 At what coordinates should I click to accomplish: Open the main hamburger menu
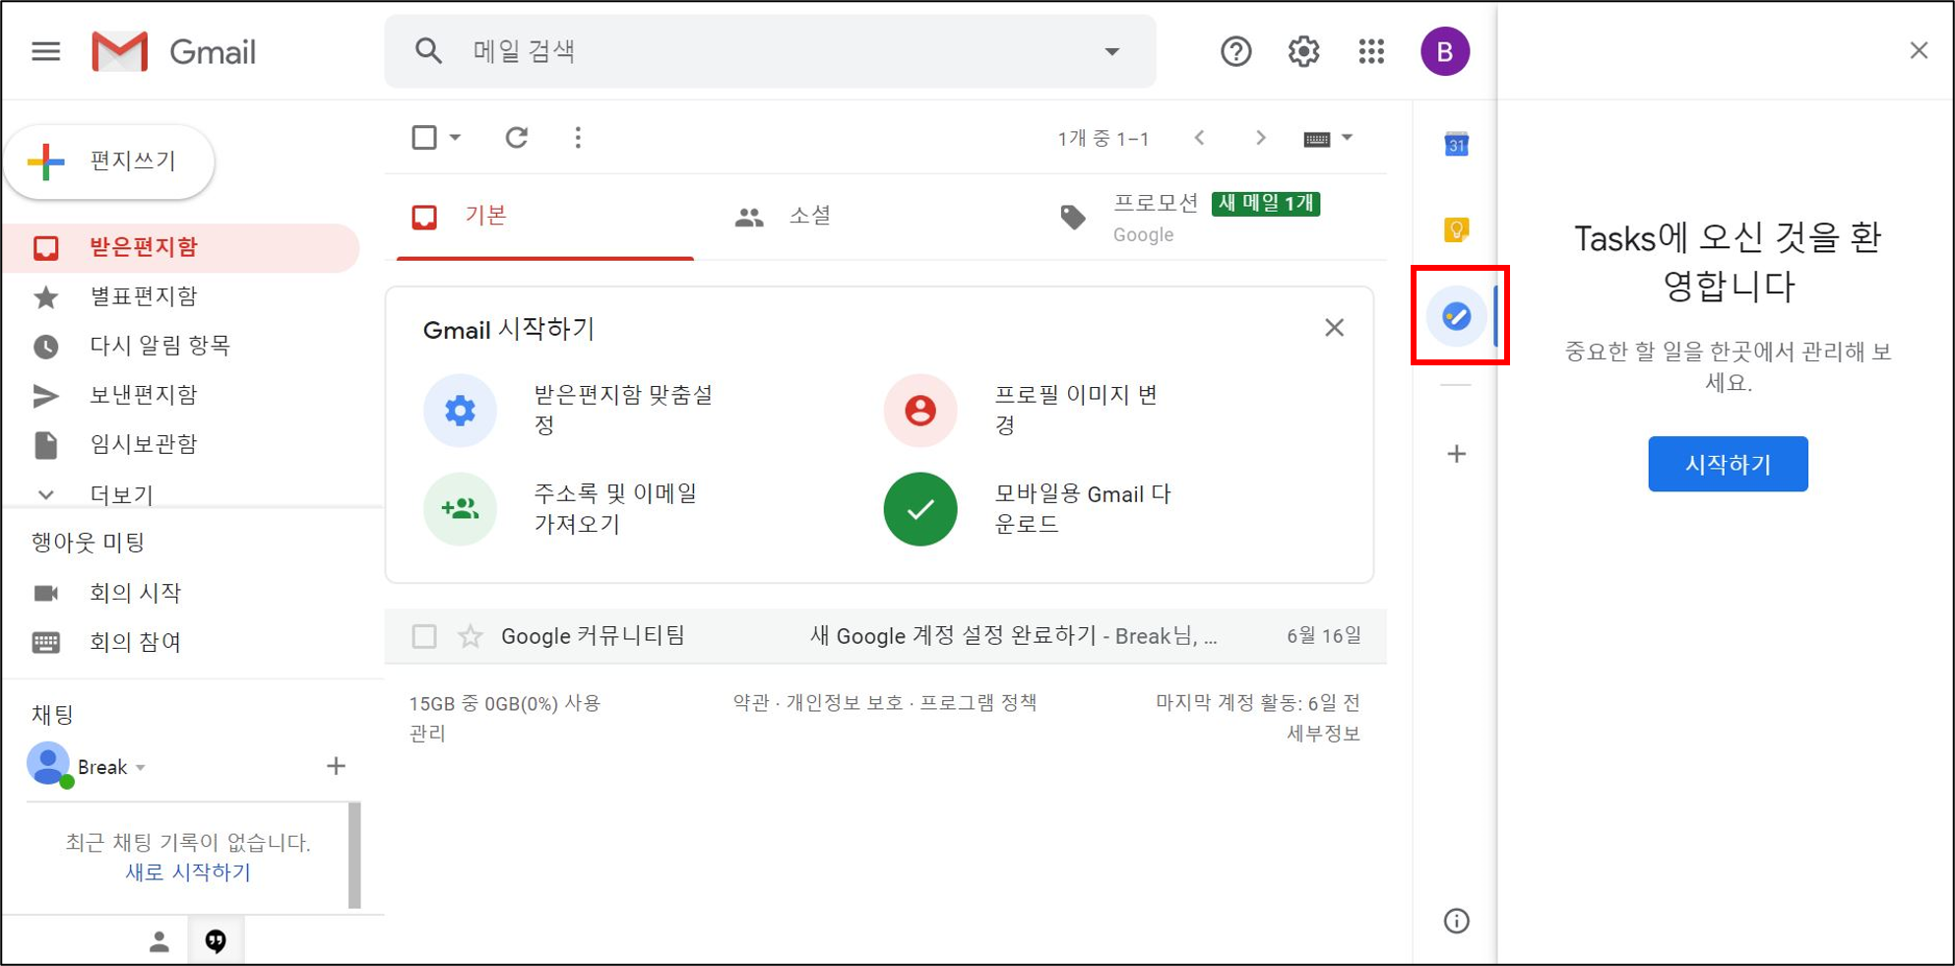(46, 51)
